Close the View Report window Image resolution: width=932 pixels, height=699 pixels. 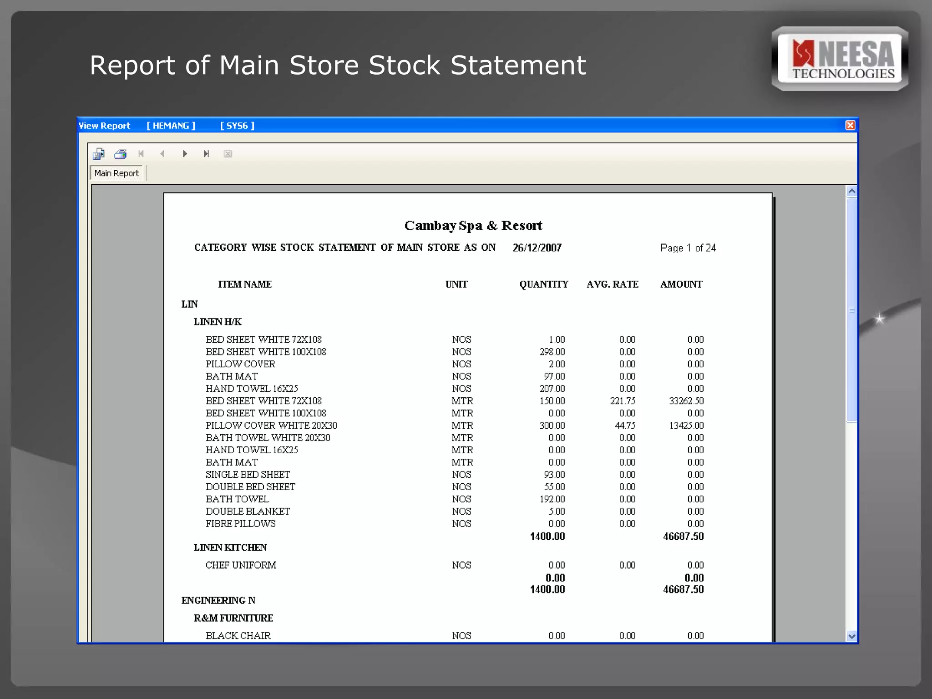tap(850, 125)
